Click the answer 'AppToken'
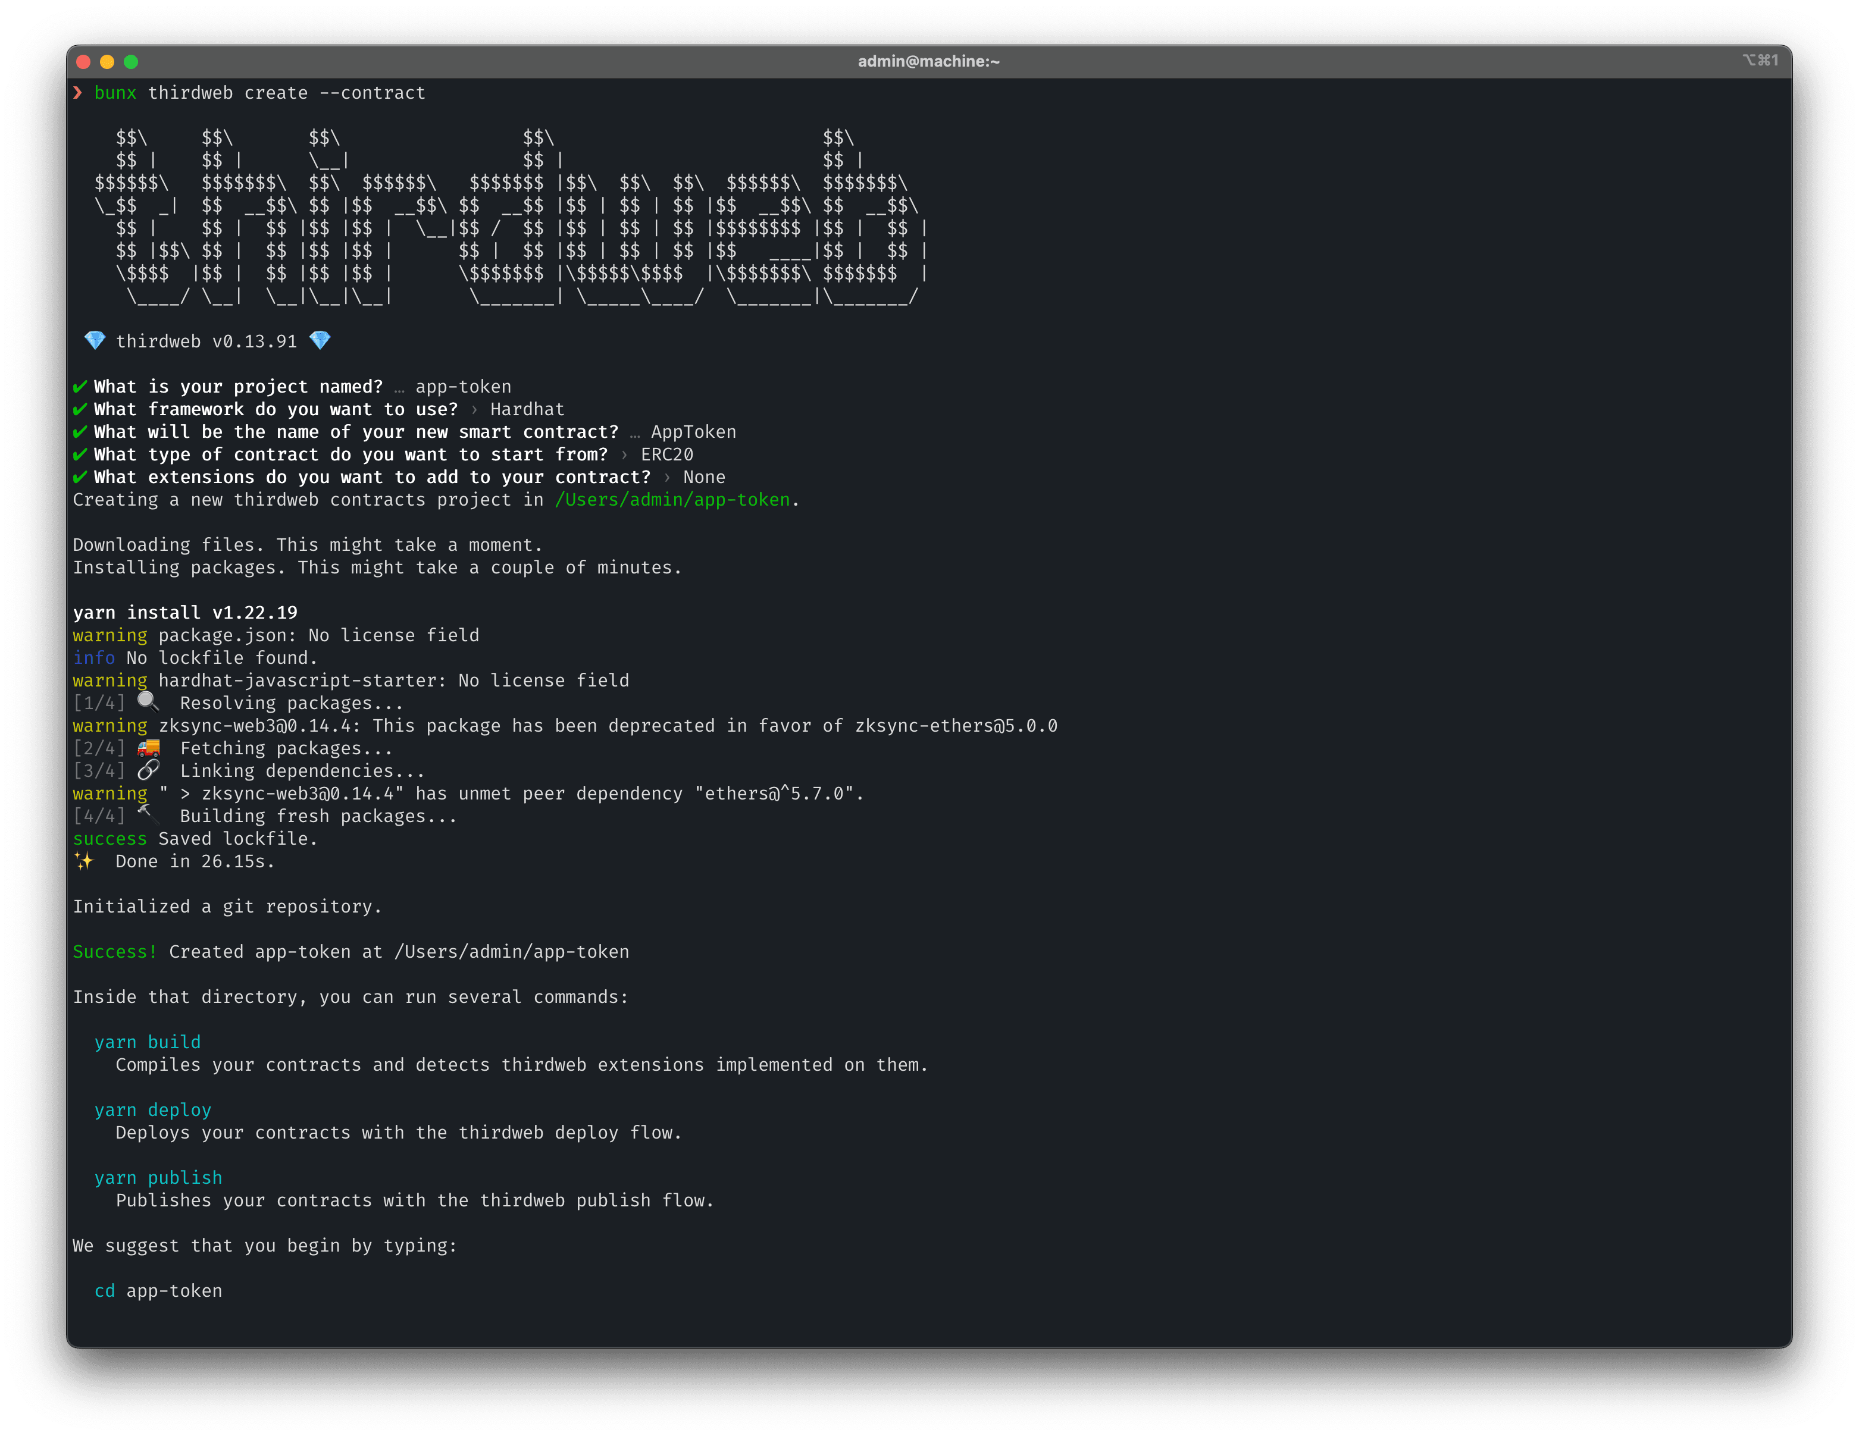 pyautogui.click(x=694, y=432)
